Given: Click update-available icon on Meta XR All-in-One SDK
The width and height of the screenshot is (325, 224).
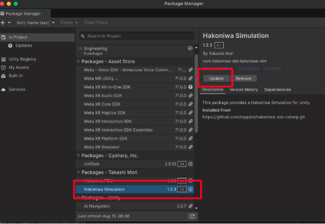Looking at the screenshot, I should (x=191, y=87).
